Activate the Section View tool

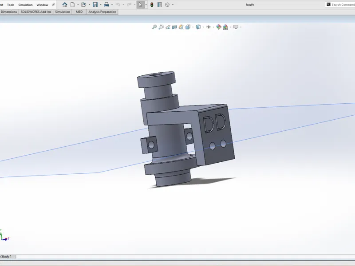point(174,27)
